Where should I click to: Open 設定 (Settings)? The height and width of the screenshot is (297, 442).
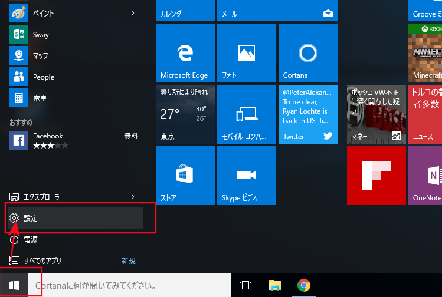76,218
